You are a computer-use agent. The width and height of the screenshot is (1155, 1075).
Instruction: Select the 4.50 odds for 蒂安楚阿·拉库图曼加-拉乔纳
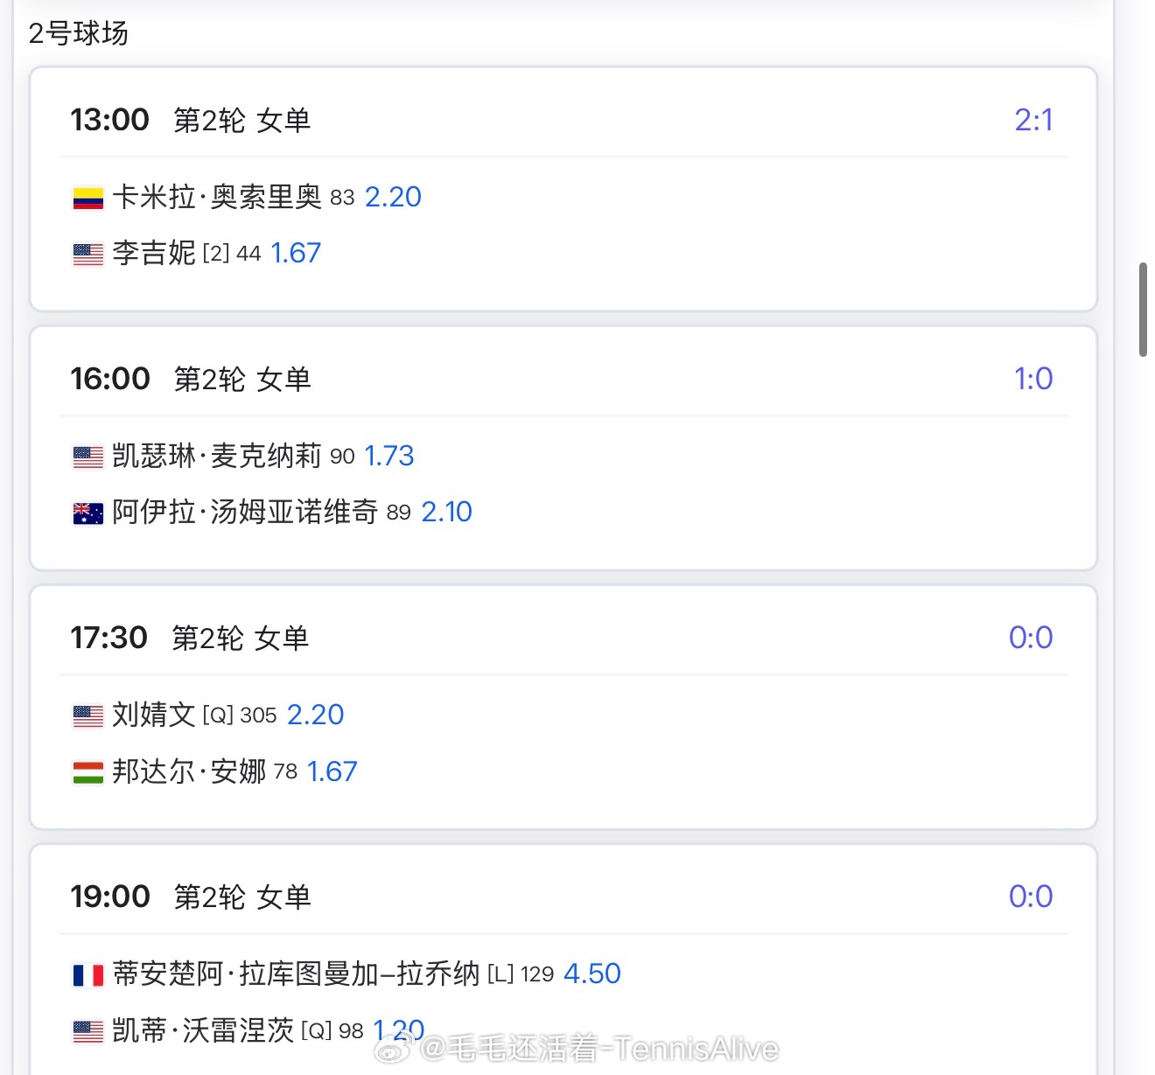[x=592, y=974]
